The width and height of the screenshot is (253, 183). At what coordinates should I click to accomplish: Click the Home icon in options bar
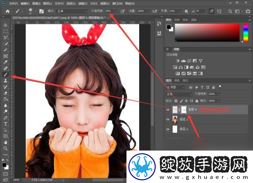(8, 11)
